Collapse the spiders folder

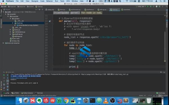[x=10, y=19]
